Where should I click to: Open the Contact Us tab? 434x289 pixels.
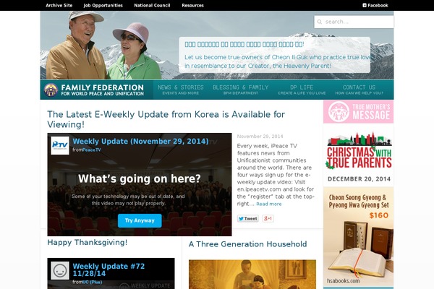click(x=359, y=90)
